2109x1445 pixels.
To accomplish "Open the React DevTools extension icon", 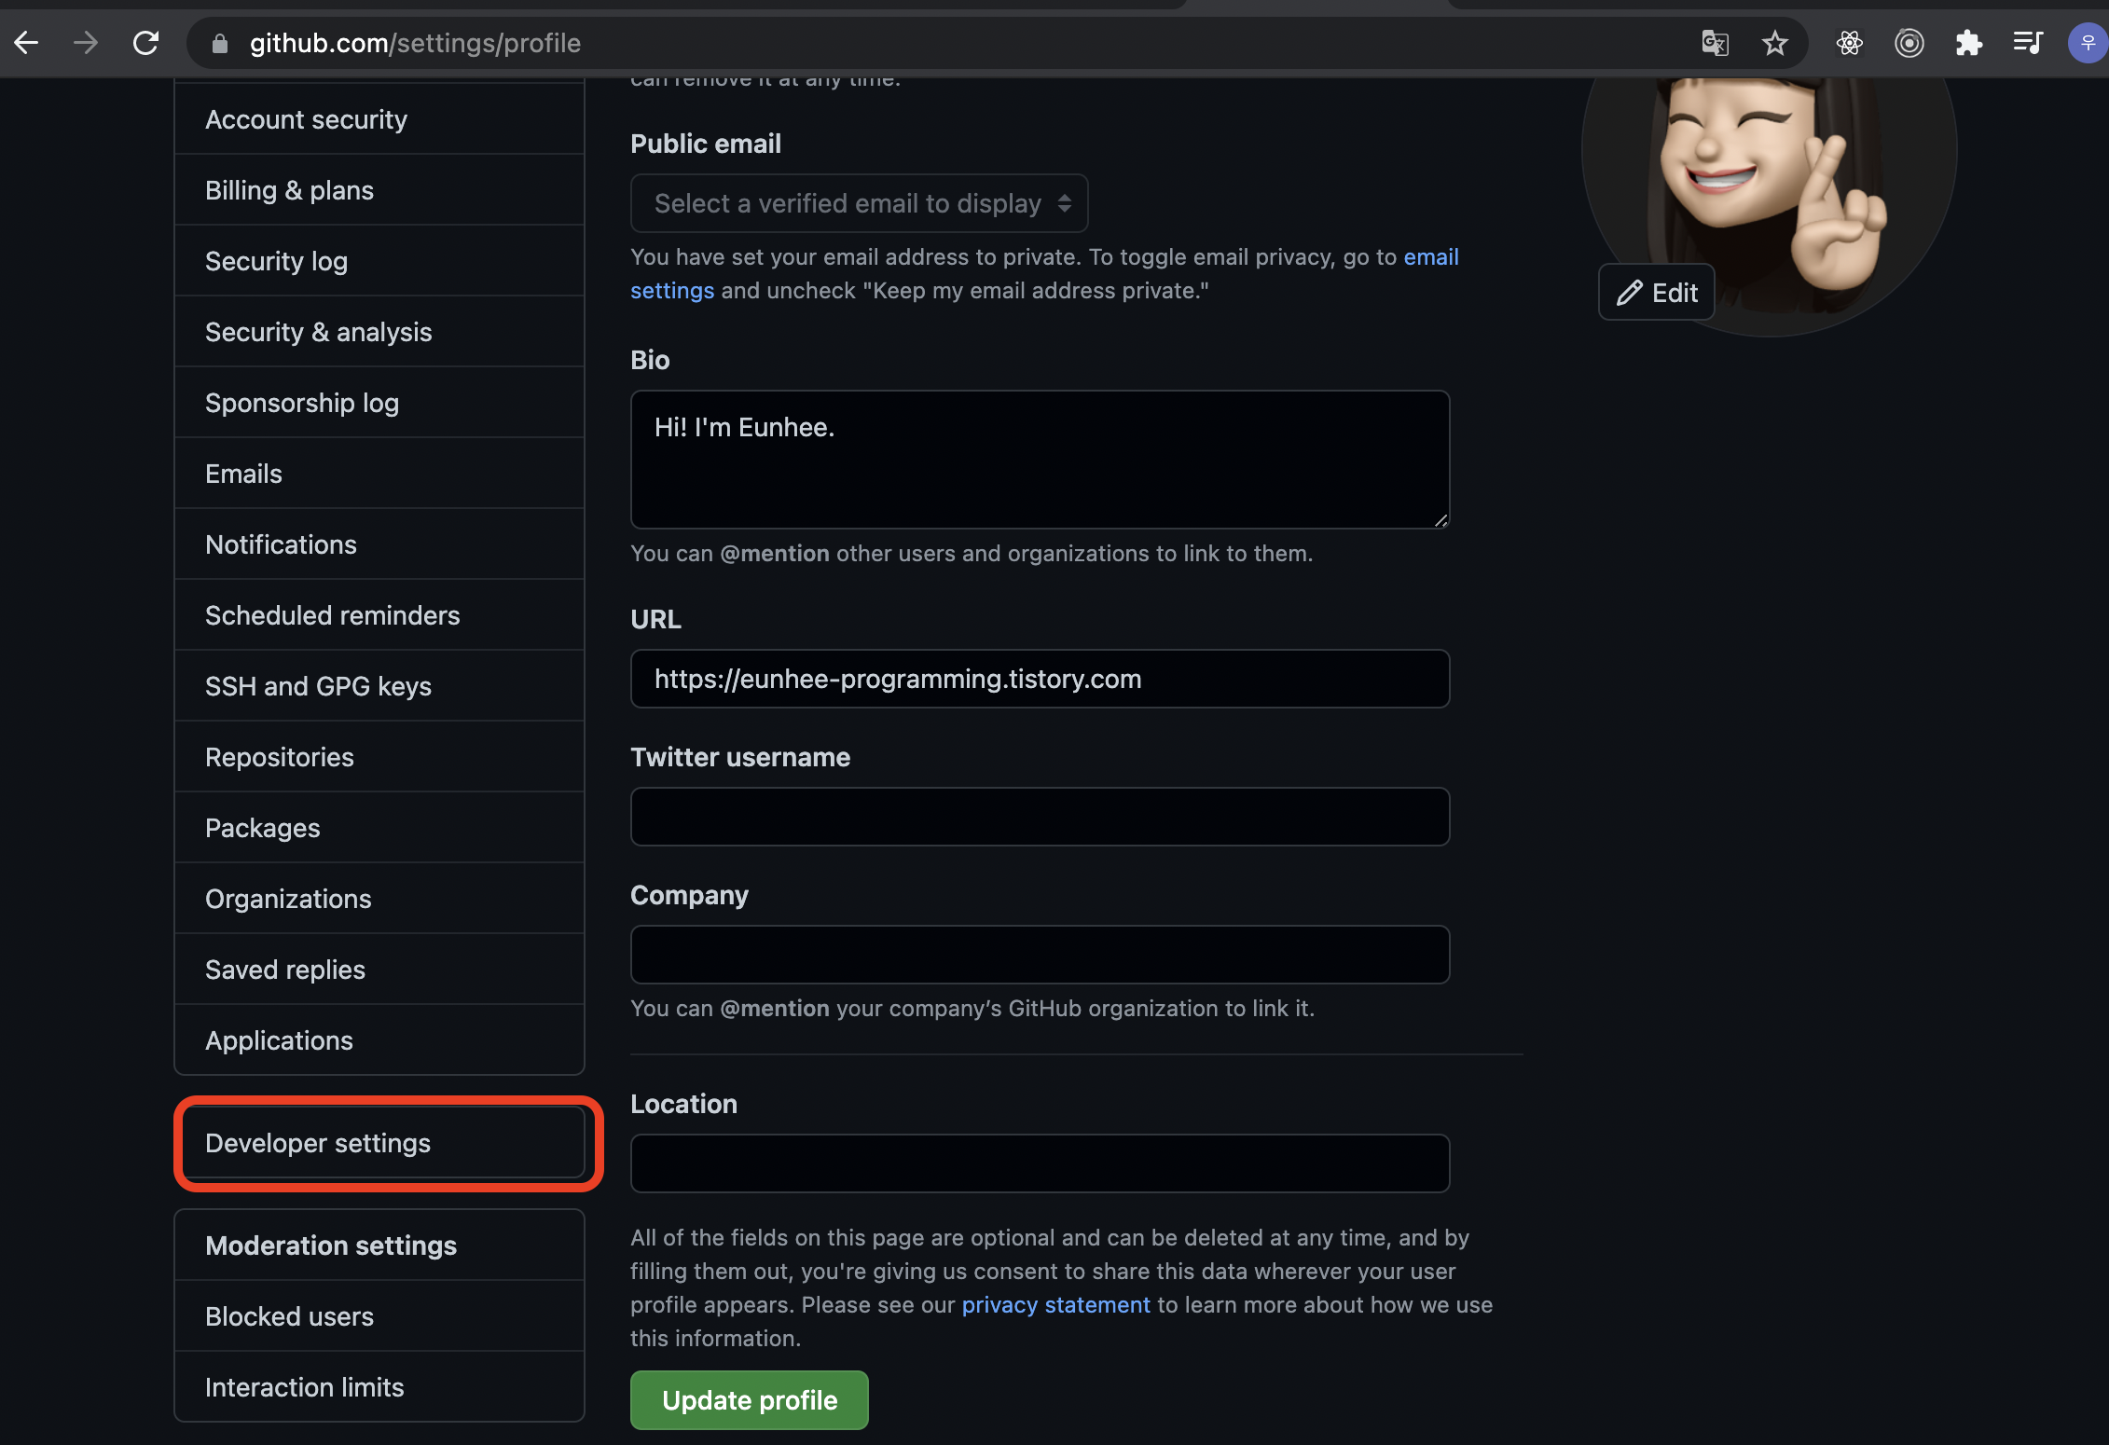I will pyautogui.click(x=1849, y=43).
